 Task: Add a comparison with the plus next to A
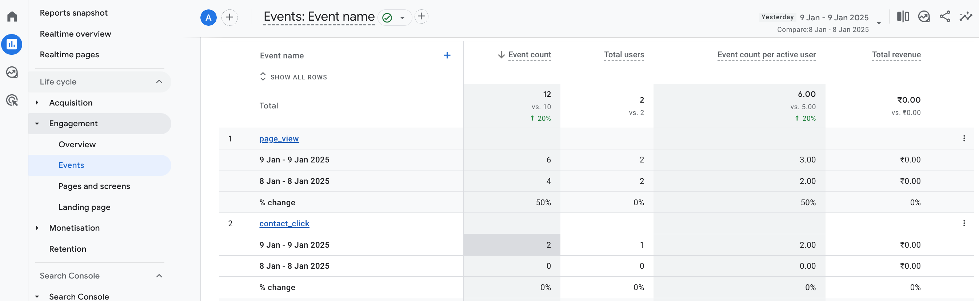(229, 17)
